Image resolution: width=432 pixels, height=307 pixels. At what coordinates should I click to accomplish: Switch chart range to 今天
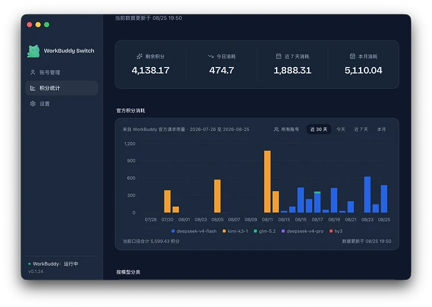pyautogui.click(x=341, y=129)
